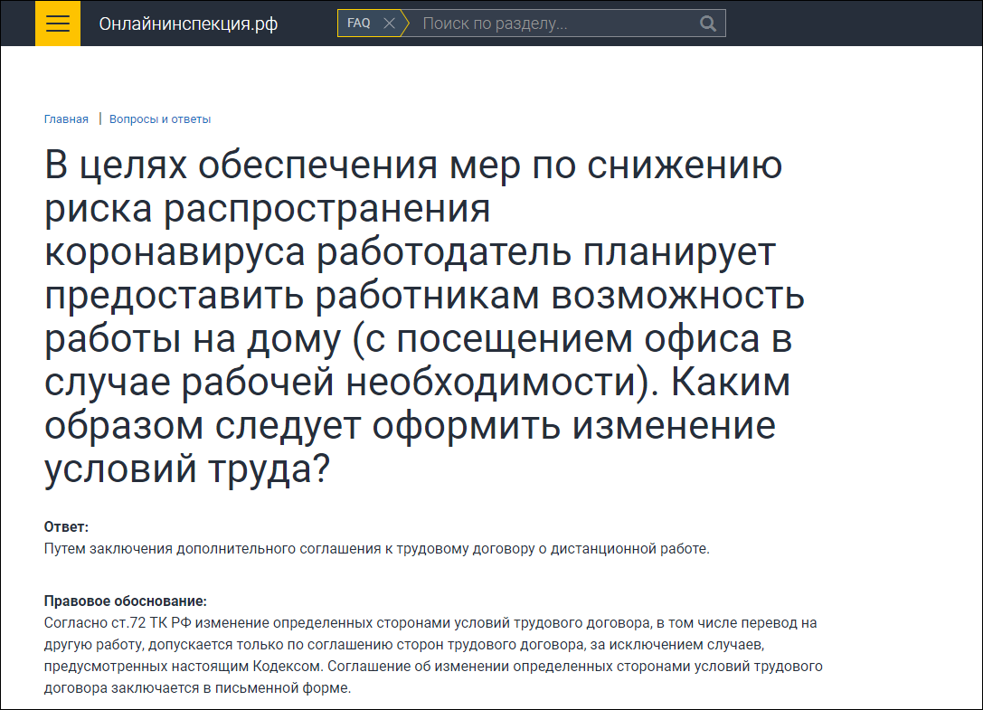Click 'условий труда?' at the heading end
The width and height of the screenshot is (983, 710).
click(187, 469)
